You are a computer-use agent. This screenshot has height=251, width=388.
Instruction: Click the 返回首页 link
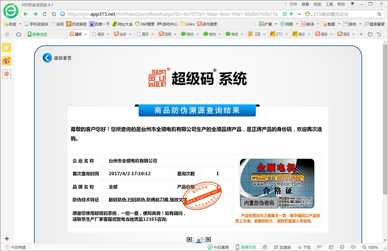[63, 58]
